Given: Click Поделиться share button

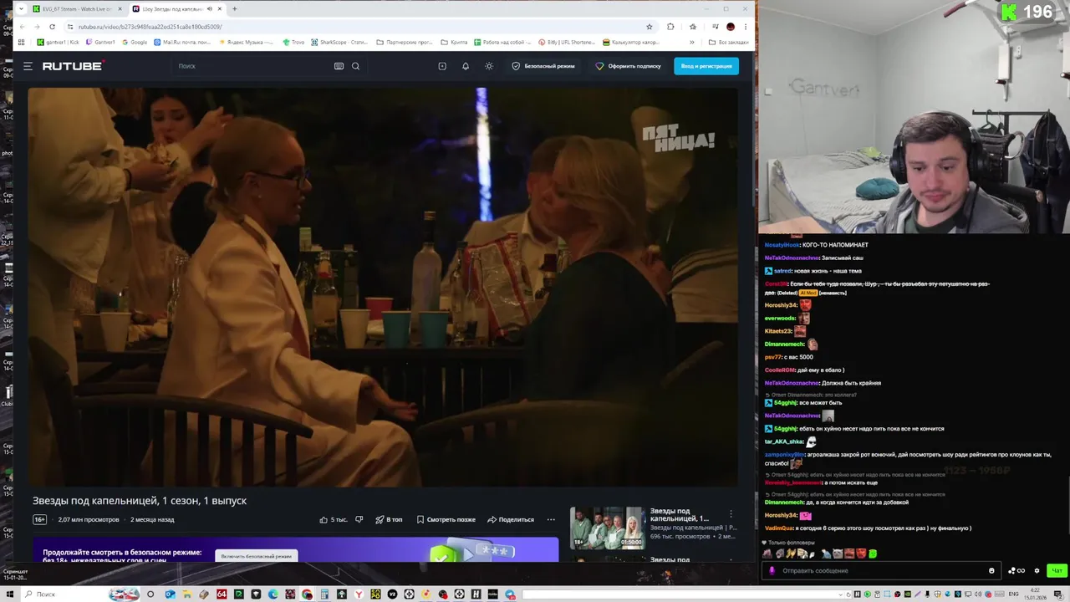Looking at the screenshot, I should point(511,519).
